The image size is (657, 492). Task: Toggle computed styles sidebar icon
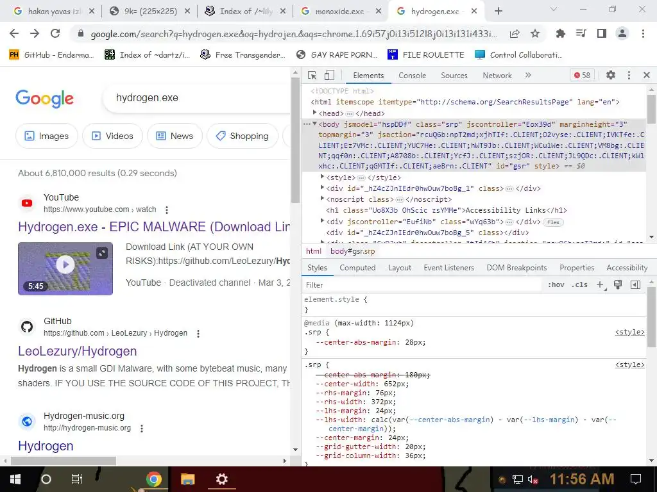[635, 285]
